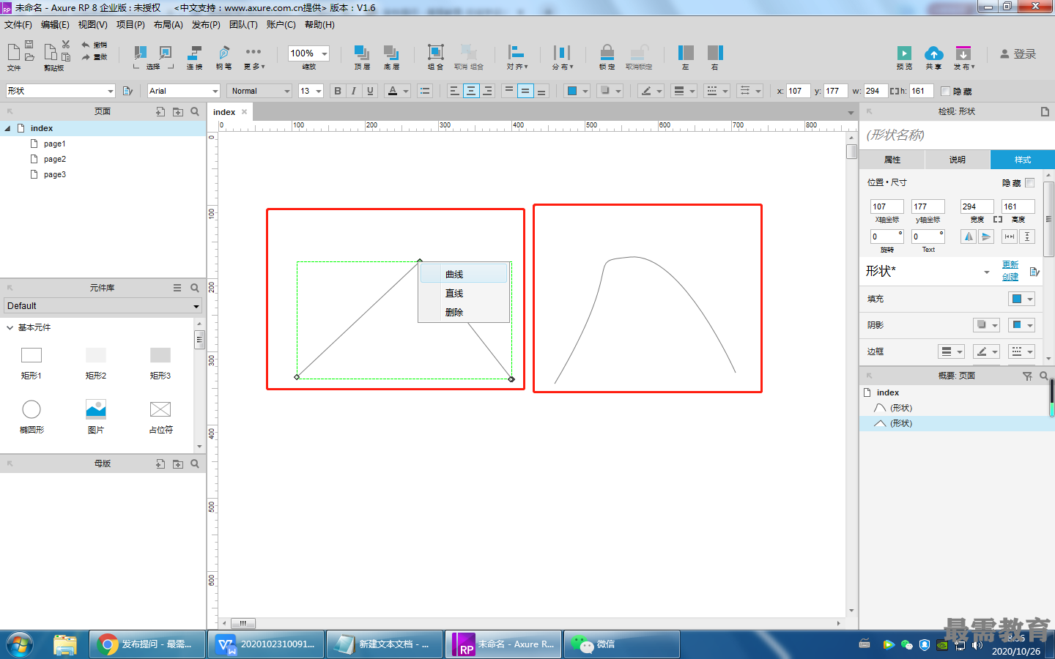The image size is (1055, 659).
Task: Open the 文件(F) menu
Action: click(18, 25)
